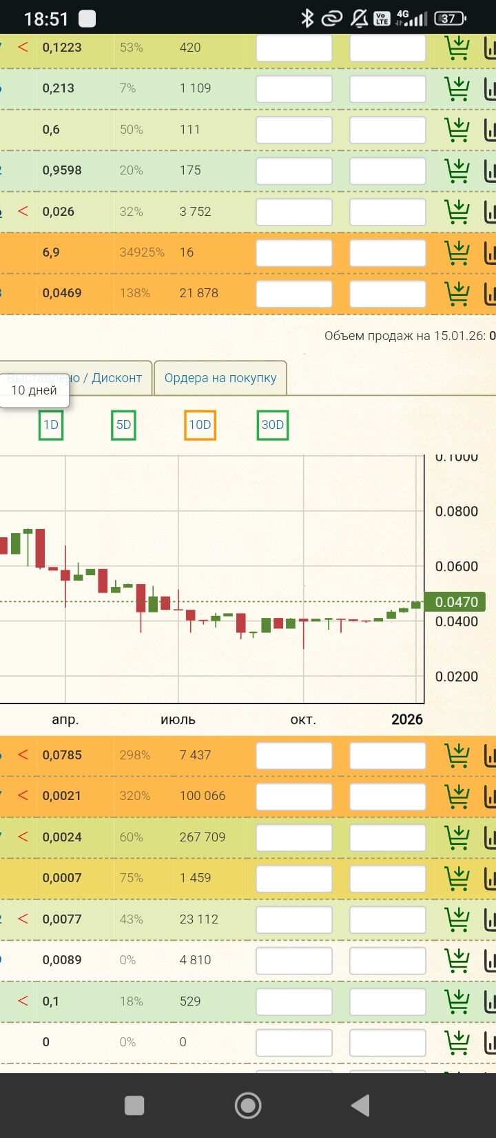Switch to the Ордера на покупку tab
This screenshot has width=496, height=1138.
pyautogui.click(x=220, y=378)
